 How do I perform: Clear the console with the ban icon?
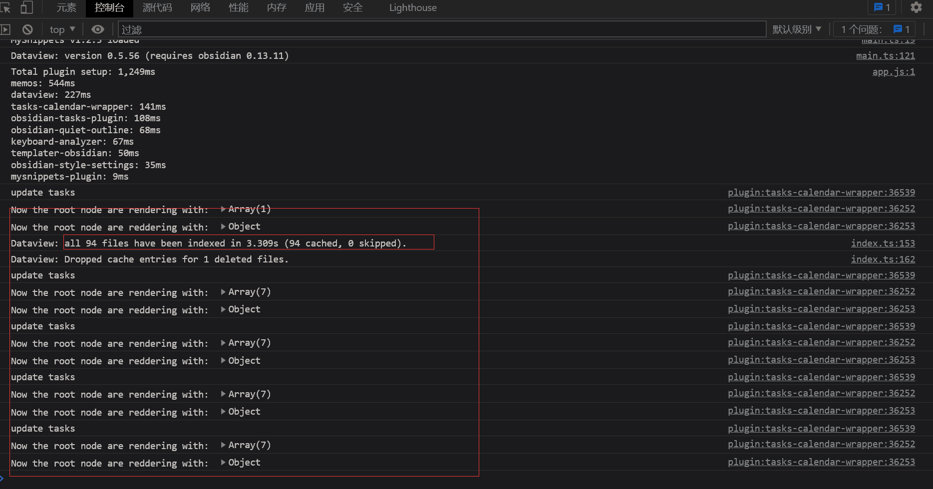coord(28,29)
